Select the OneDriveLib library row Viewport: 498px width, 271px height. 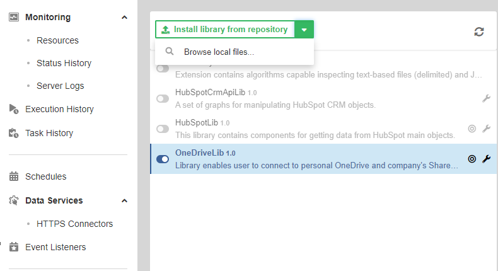click(x=315, y=159)
